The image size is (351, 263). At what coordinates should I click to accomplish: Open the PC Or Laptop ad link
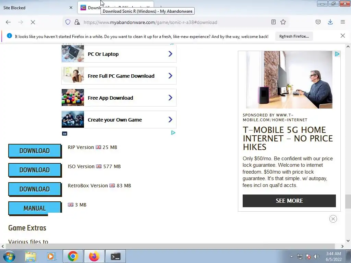(119, 54)
